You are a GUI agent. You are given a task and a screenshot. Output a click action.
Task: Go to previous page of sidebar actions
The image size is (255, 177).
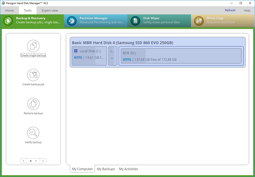click(x=23, y=161)
